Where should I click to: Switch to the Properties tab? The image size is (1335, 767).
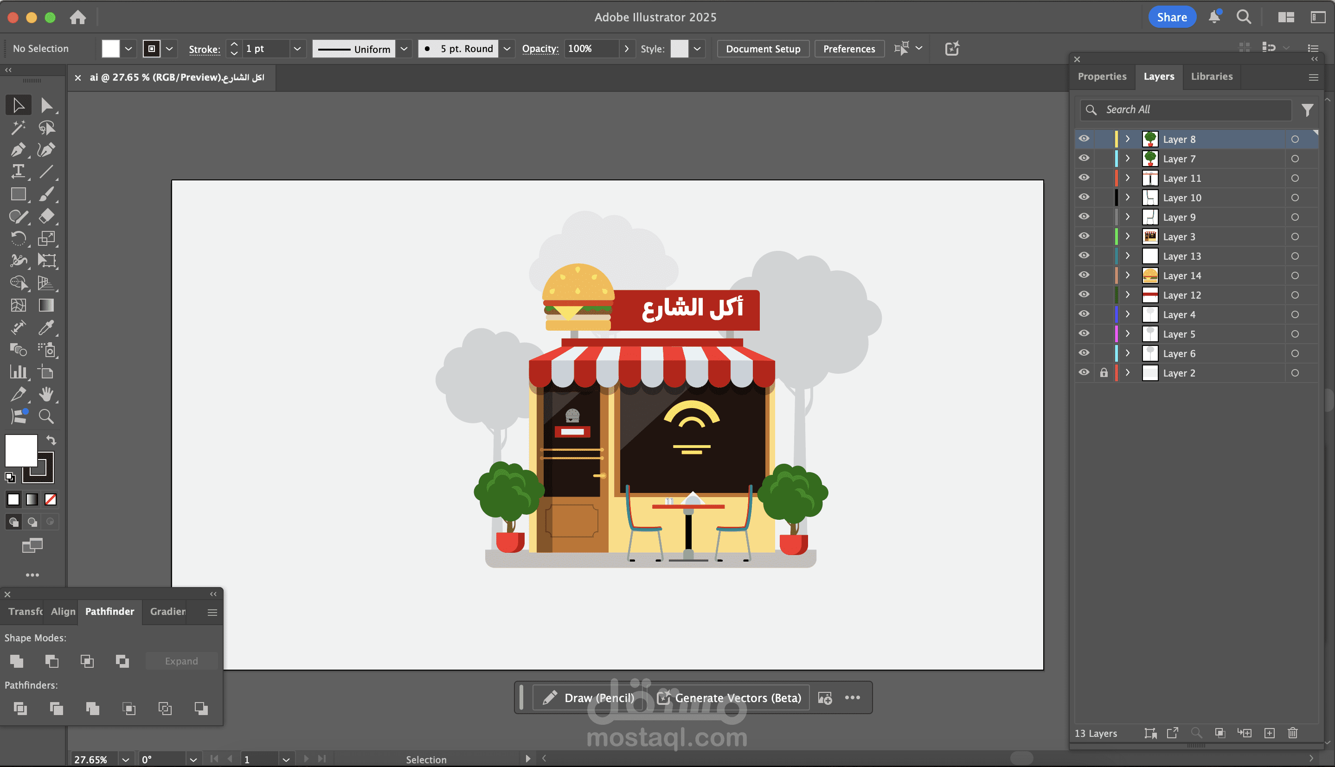point(1102,77)
